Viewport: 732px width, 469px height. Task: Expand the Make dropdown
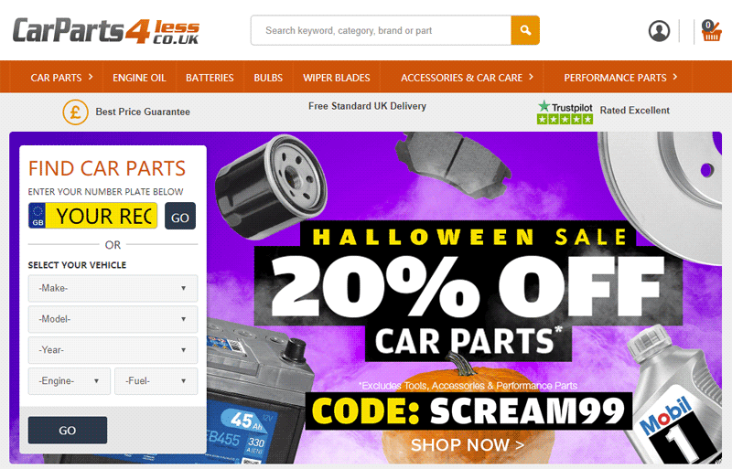pyautogui.click(x=113, y=288)
